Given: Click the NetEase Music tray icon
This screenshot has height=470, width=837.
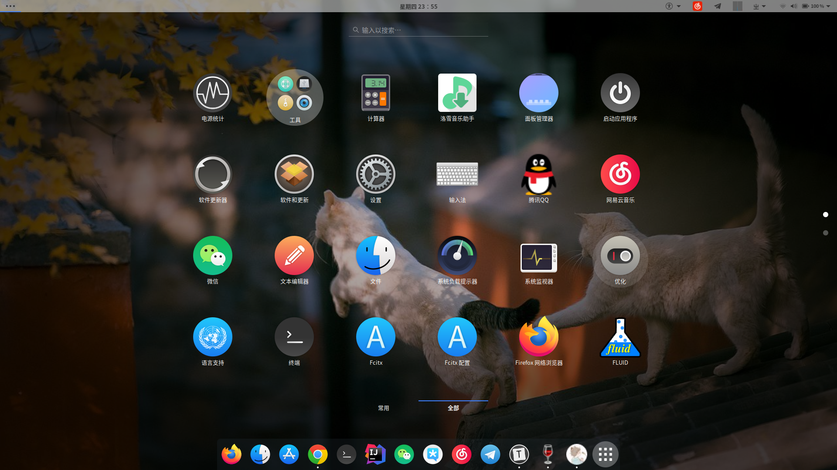Looking at the screenshot, I should tap(697, 6).
